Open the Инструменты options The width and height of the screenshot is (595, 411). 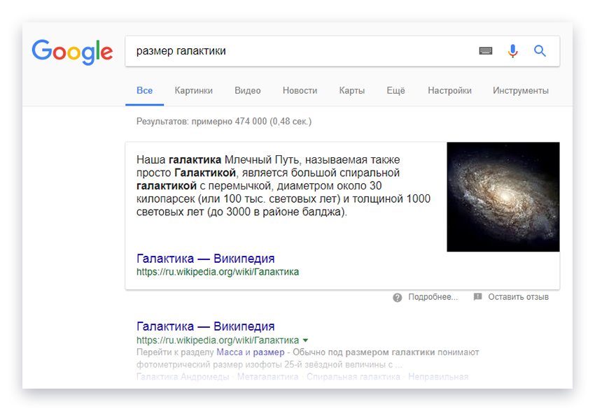pyautogui.click(x=521, y=91)
